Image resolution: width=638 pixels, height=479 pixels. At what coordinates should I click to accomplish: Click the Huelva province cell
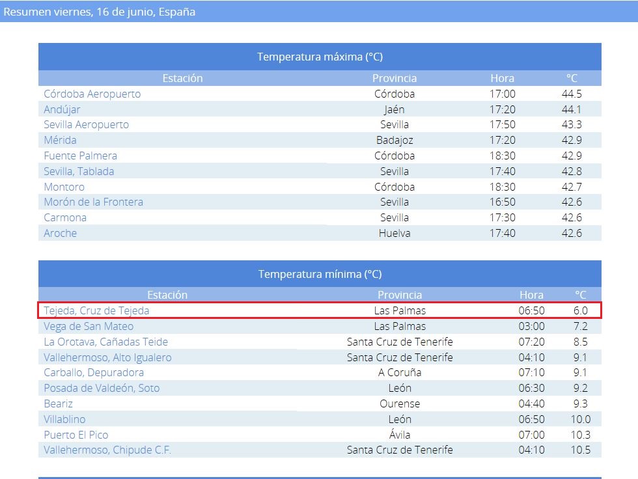[395, 233]
